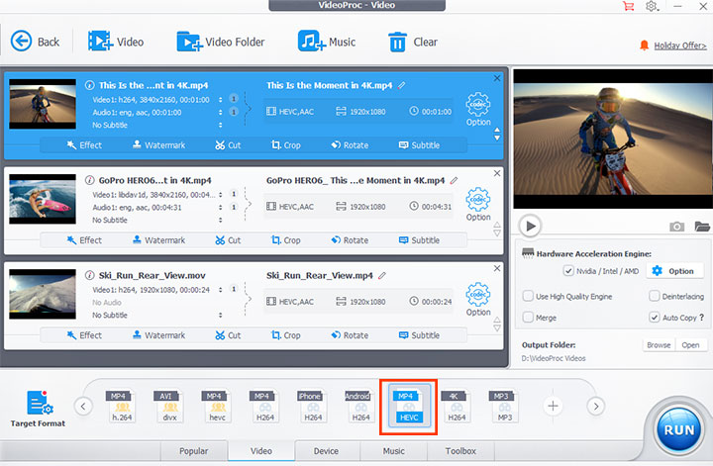Rename output This Is the Moment in 4K.mp4

click(401, 85)
